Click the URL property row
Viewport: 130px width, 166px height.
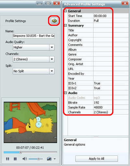98,69
